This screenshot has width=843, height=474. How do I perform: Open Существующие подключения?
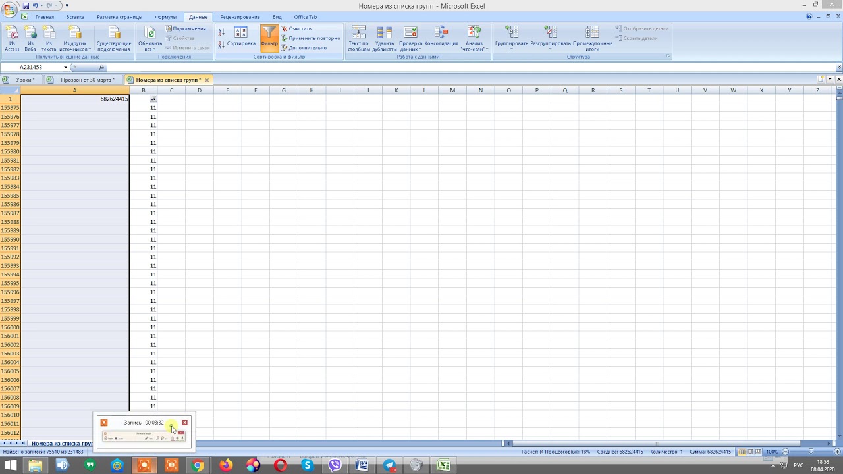tap(114, 38)
